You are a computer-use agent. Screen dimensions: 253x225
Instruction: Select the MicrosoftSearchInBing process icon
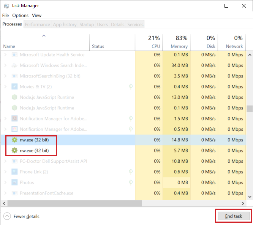coord(14,76)
